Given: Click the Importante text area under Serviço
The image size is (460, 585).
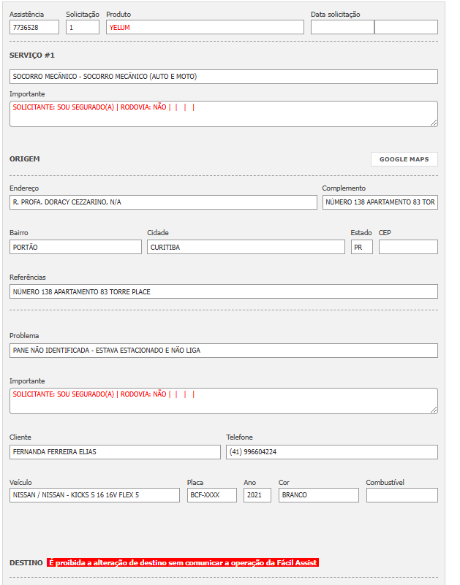Looking at the screenshot, I should pyautogui.click(x=223, y=113).
